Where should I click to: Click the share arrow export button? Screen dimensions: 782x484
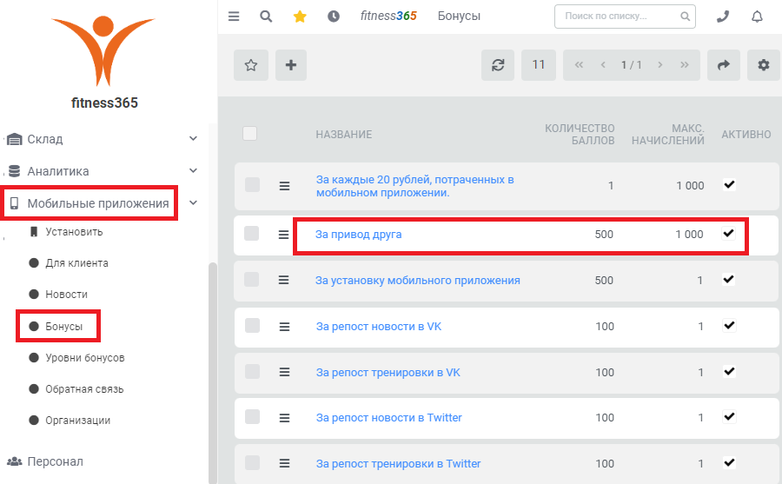(x=723, y=65)
